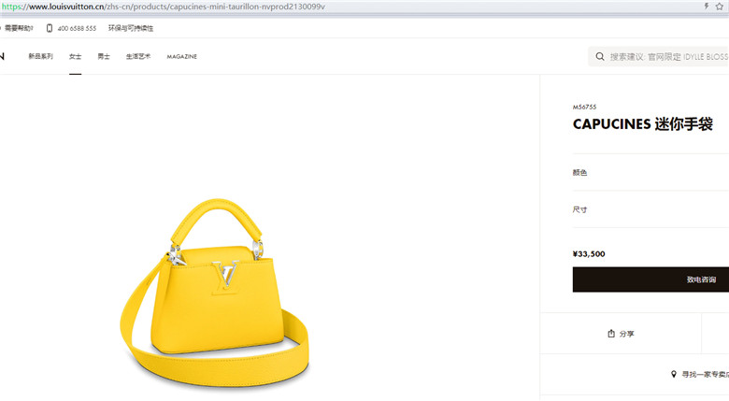729x401 pixels.
Task: Expand the 颜色 option row
Action: tap(650, 172)
